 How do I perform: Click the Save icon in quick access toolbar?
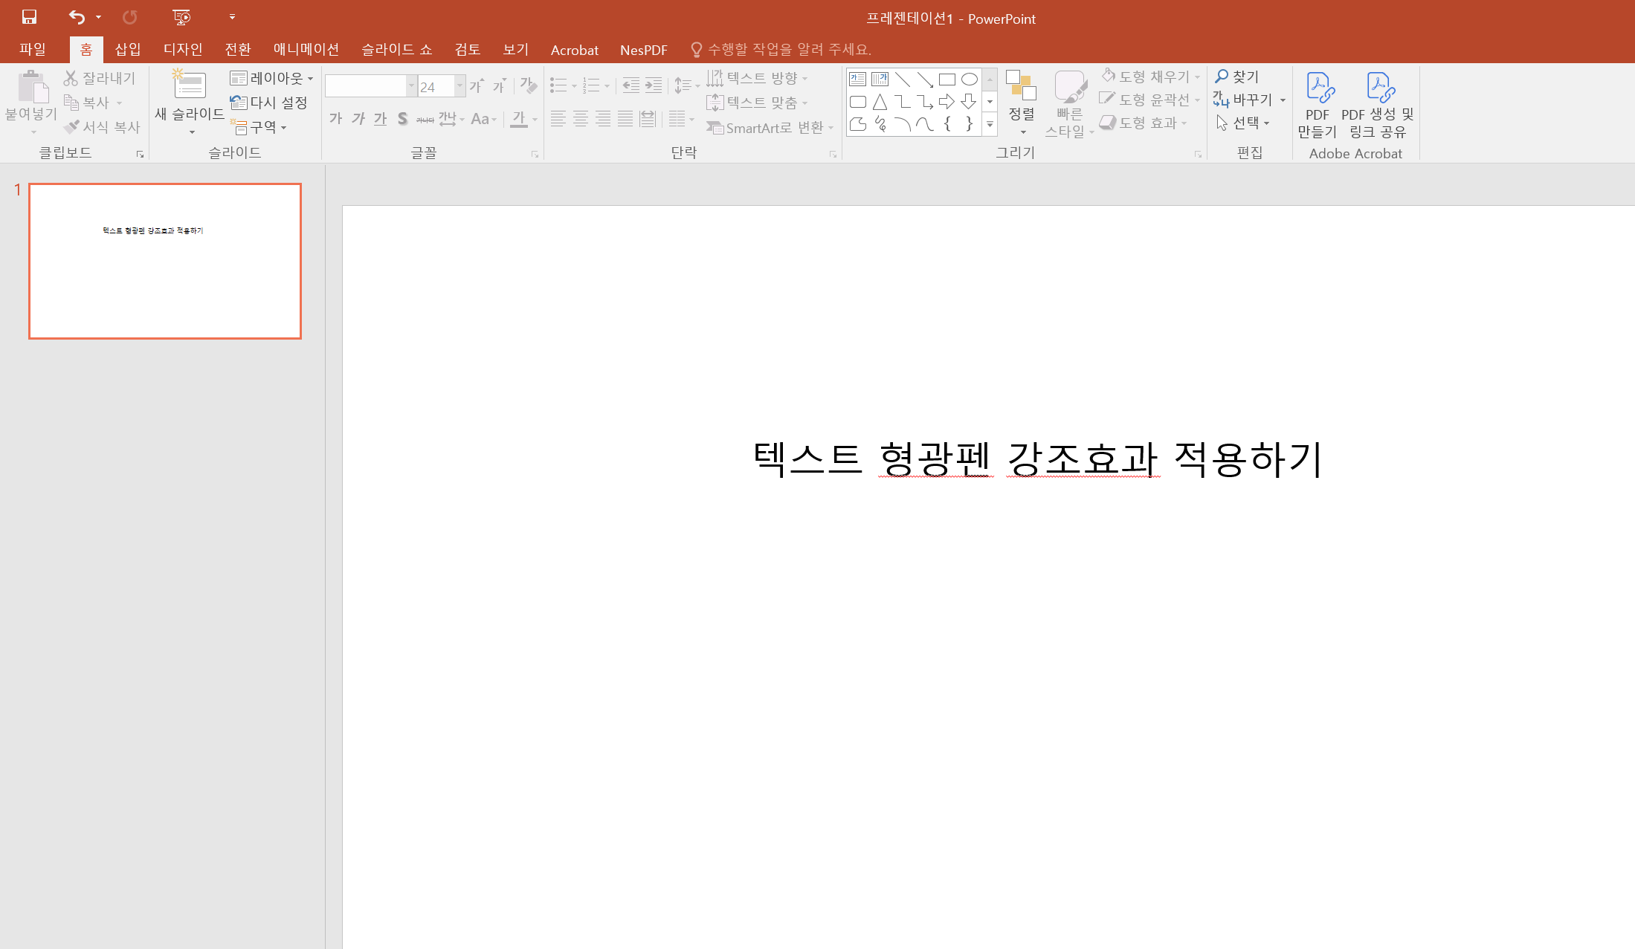pos(29,16)
